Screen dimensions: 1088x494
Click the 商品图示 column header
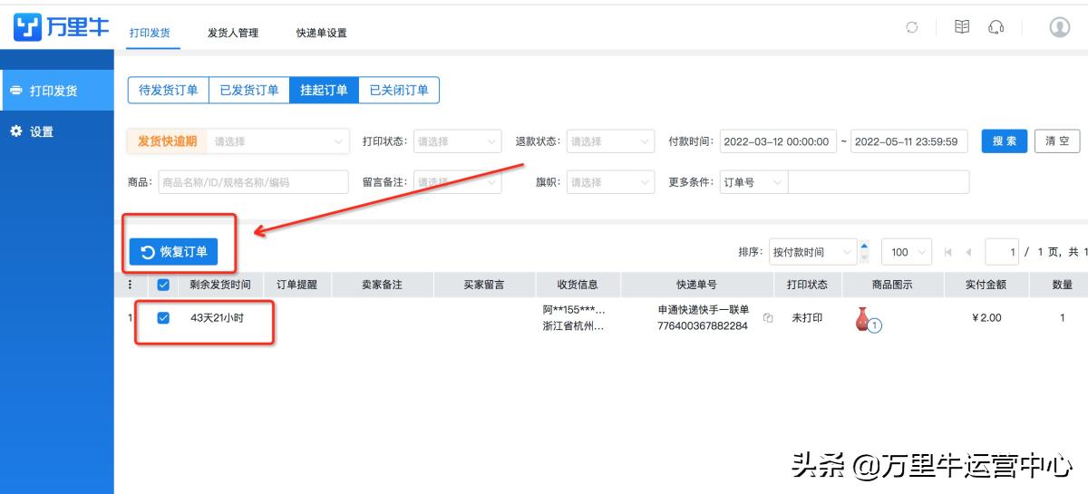[892, 285]
